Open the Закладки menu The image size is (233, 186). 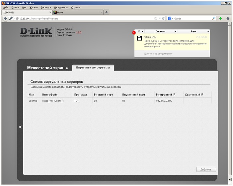click(x=46, y=7)
